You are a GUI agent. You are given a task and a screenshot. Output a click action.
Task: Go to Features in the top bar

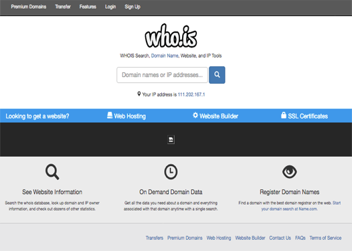[88, 7]
